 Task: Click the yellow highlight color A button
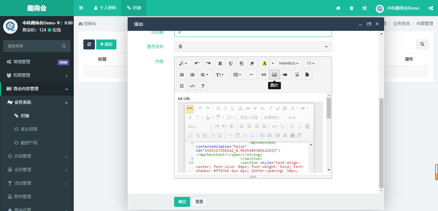(265, 63)
